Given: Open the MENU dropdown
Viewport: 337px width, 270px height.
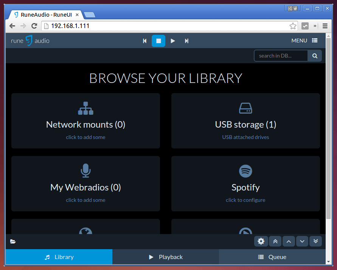Looking at the screenshot, I should click(x=304, y=41).
